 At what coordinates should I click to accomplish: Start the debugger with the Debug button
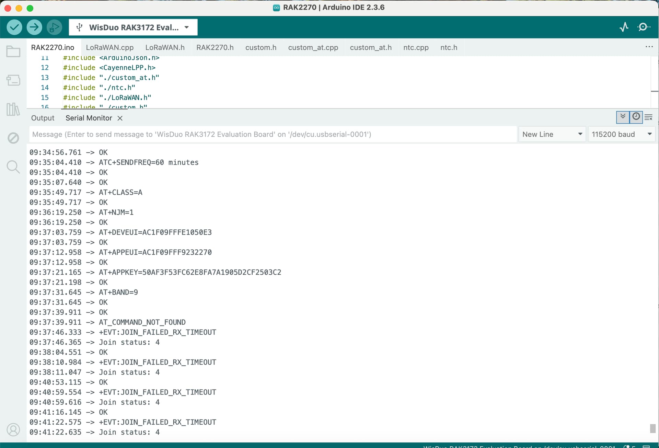coord(54,27)
